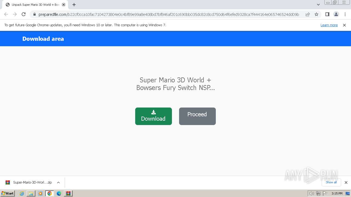
Task: Click the Download area header text
Action: [x=43, y=39]
